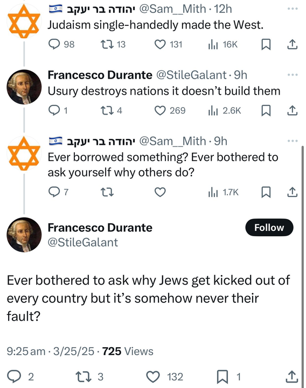Open the Star of David profile picture at top
The image size is (306, 388).
[24, 21]
